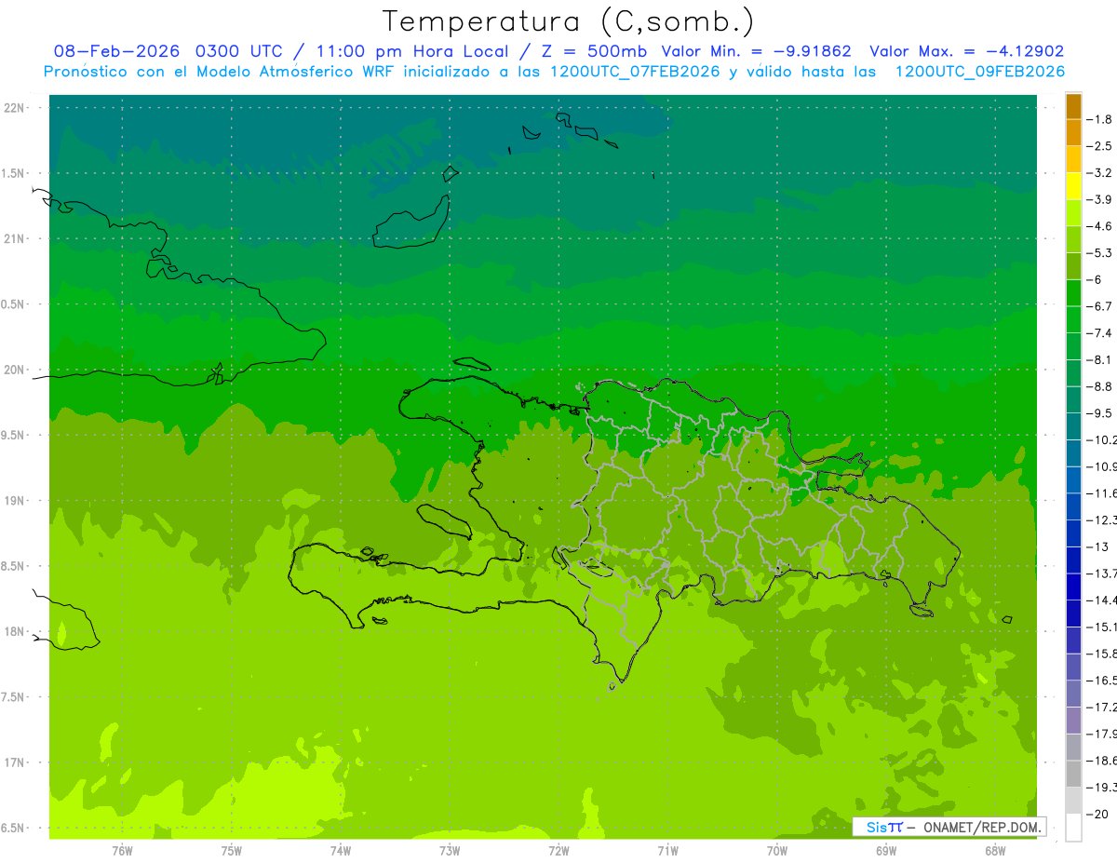Image resolution: width=1117 pixels, height=863 pixels.
Task: Select the date text "08-Feb-2026"
Action: pyautogui.click(x=118, y=51)
